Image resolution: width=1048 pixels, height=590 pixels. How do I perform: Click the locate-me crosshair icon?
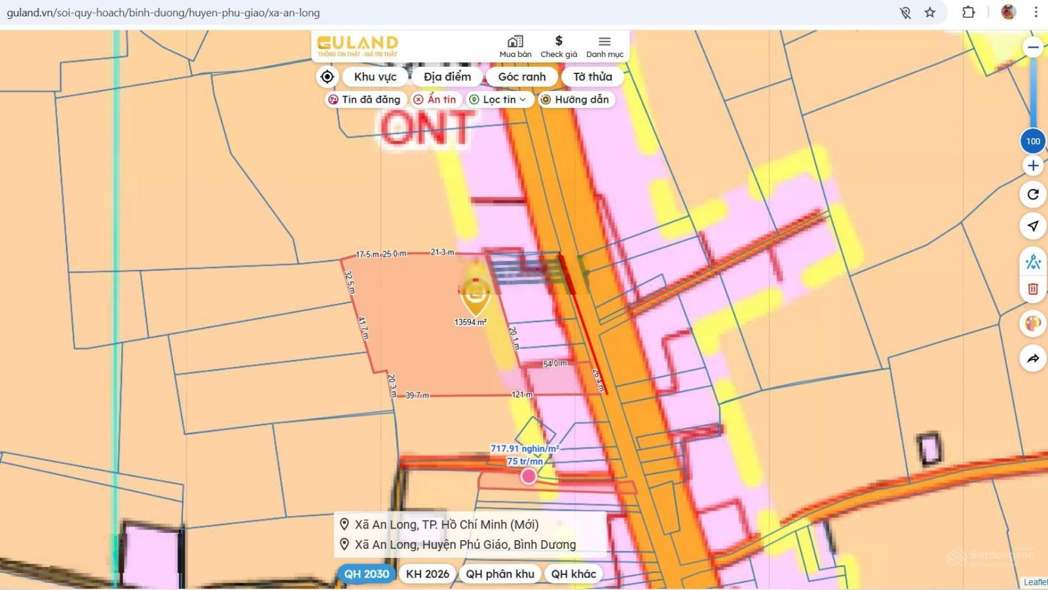327,77
